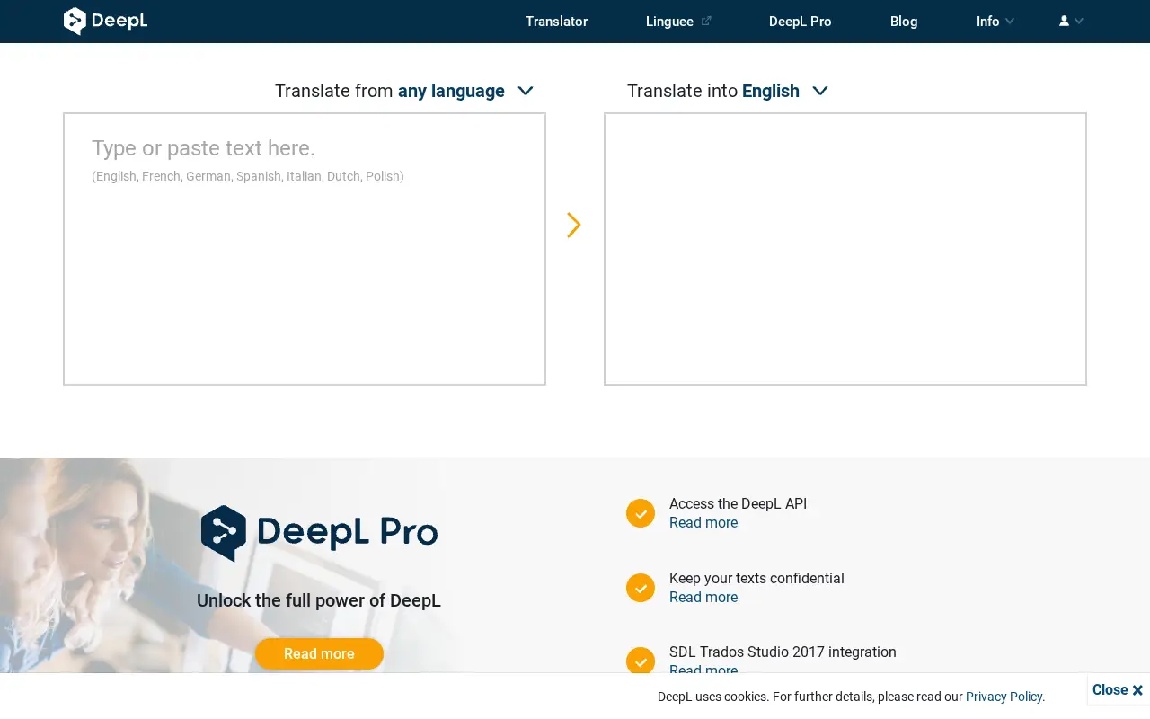Go to DeepL Pro page in navbar

pyautogui.click(x=800, y=22)
